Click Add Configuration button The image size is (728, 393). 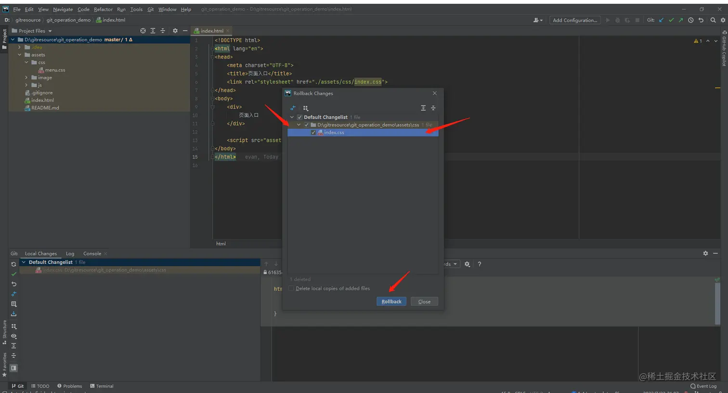tap(575, 20)
